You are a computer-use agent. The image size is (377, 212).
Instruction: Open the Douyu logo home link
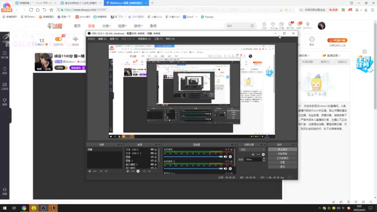point(55,26)
